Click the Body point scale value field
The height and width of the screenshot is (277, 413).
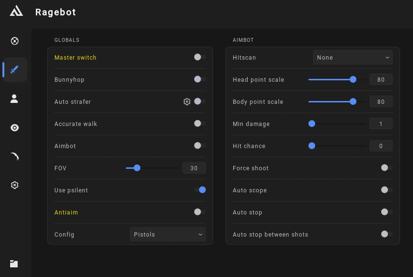coord(381,101)
